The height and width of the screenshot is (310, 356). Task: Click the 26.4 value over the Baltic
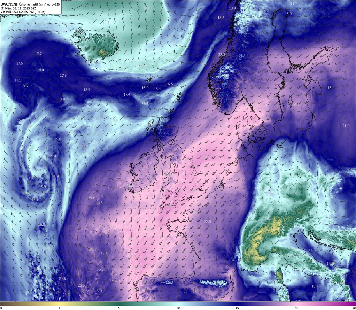(296, 105)
